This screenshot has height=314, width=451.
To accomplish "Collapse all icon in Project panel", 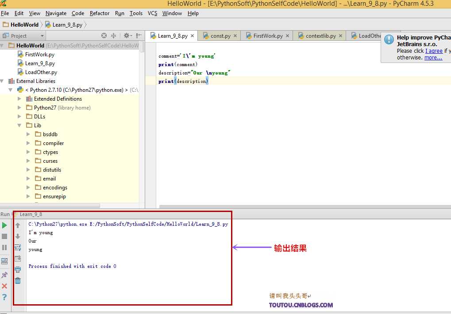I will (x=113, y=35).
